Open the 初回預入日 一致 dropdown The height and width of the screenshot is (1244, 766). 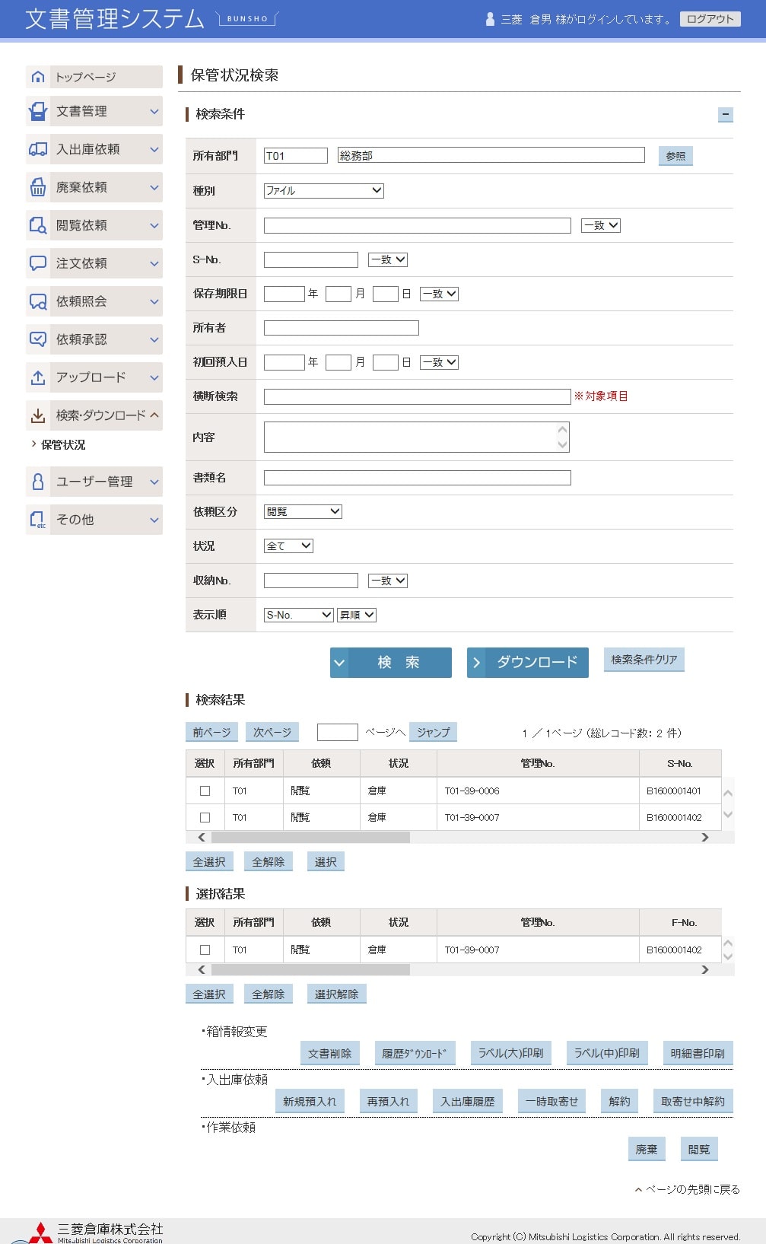(x=439, y=362)
